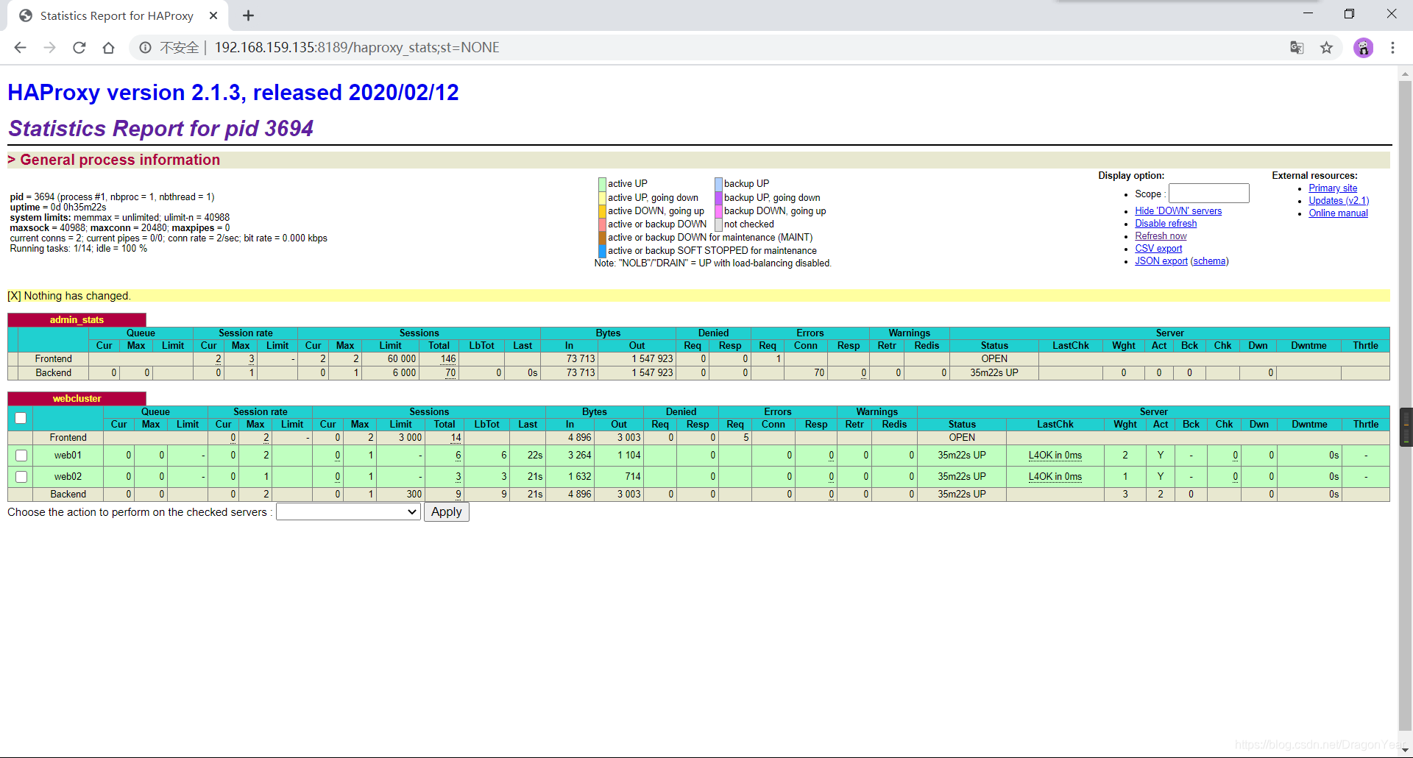Click the backup UP legend swatch
The width and height of the screenshot is (1413, 758).
[x=719, y=184]
